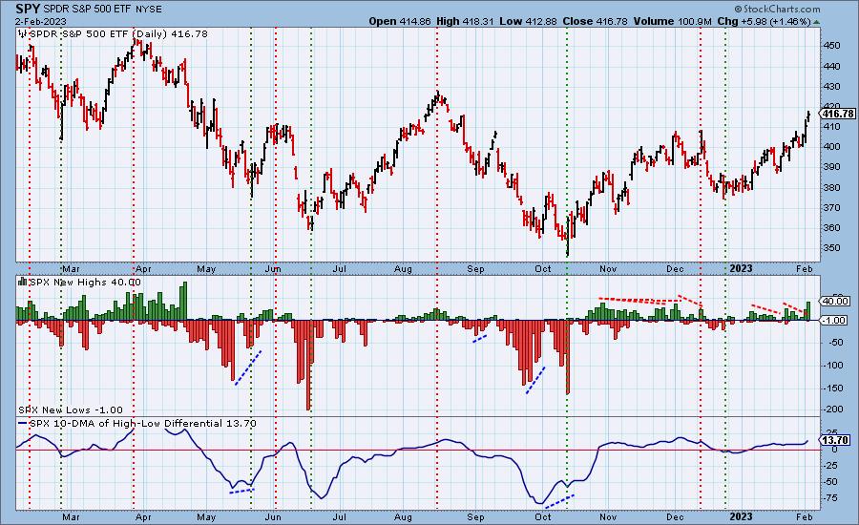Click the 2023 label on the bottom date axis
This screenshot has width=859, height=525.
pos(742,516)
